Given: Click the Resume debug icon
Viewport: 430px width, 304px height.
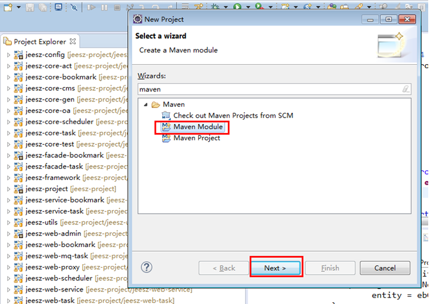Looking at the screenshot, I should point(91,7).
